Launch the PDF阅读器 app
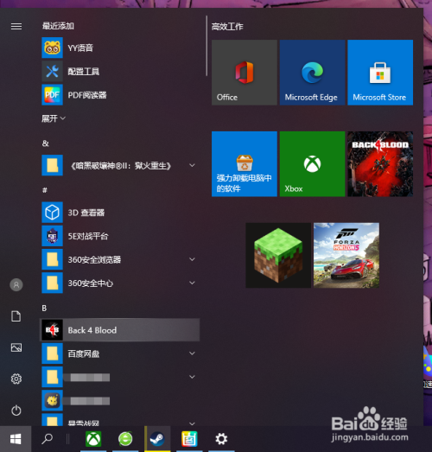Viewport: 432px width, 452px height. pos(119,95)
